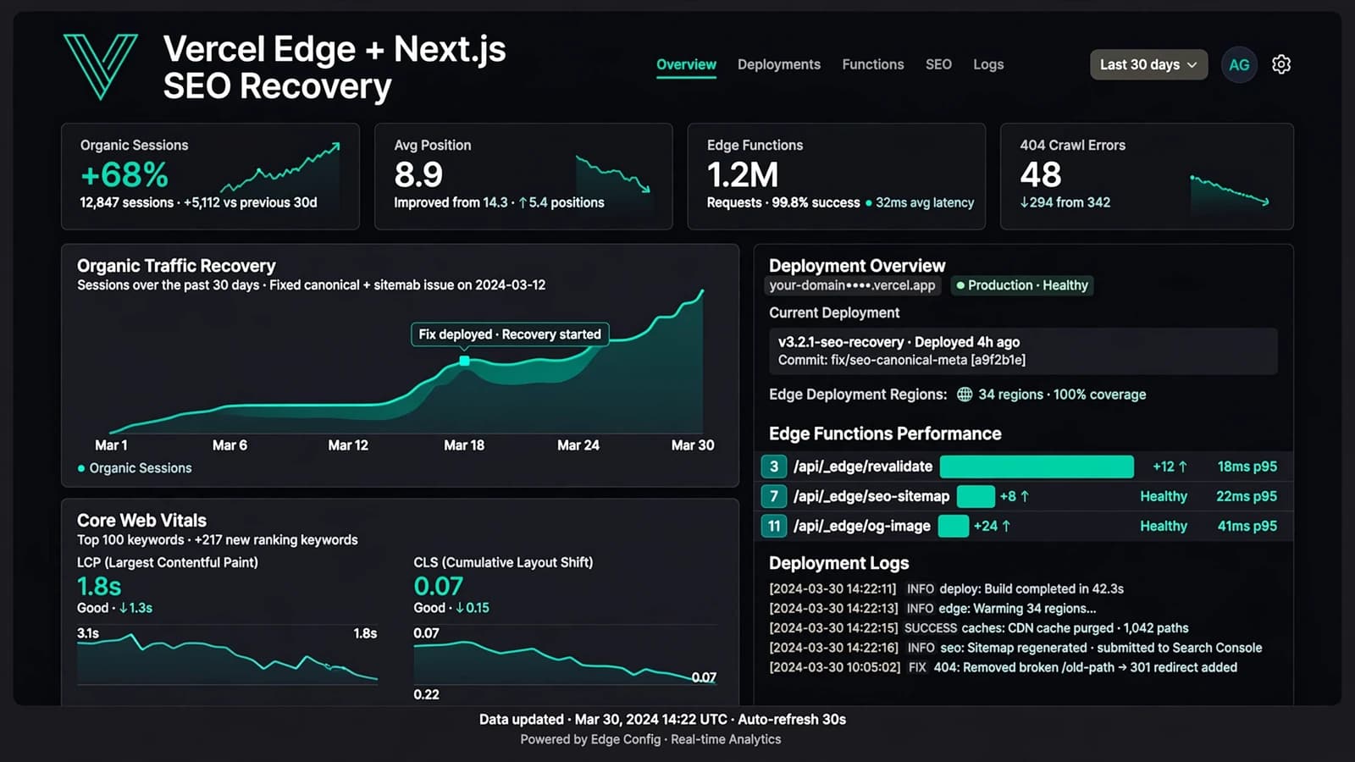Screen dimensions: 1355x762
Task: Select the /api/_edge/og-image function name
Action: coord(862,526)
